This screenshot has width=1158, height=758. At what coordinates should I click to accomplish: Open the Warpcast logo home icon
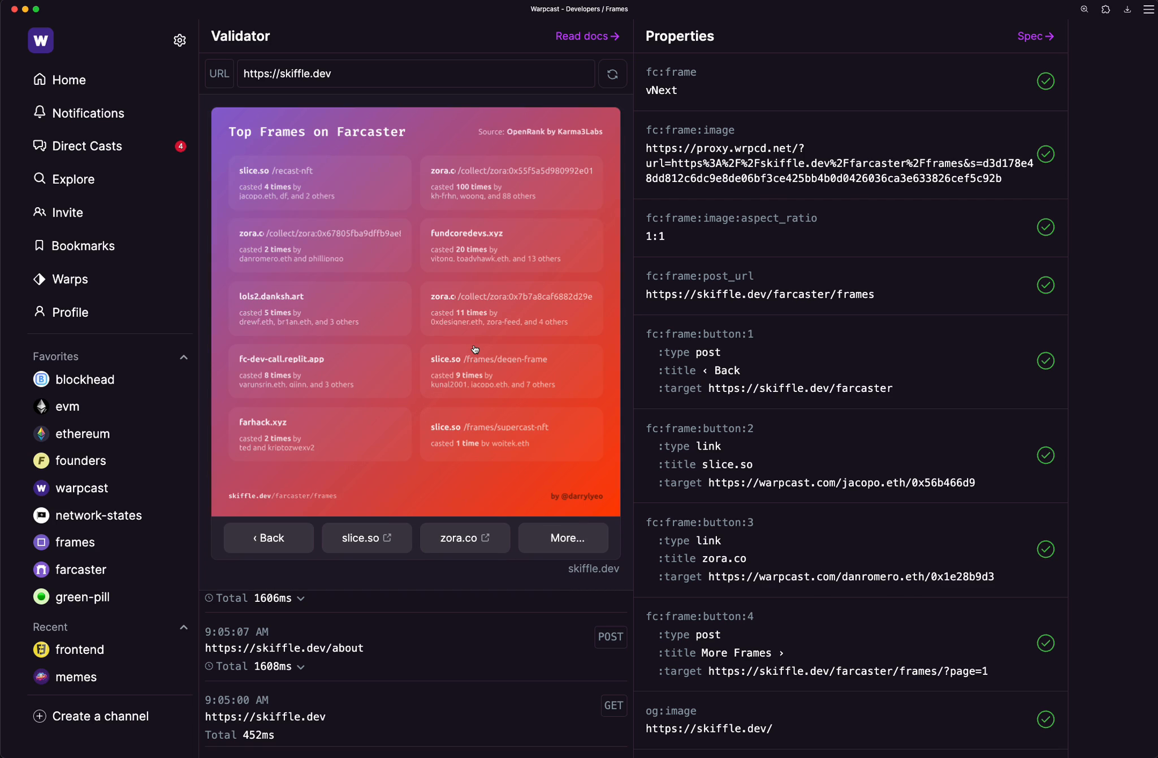tap(41, 40)
